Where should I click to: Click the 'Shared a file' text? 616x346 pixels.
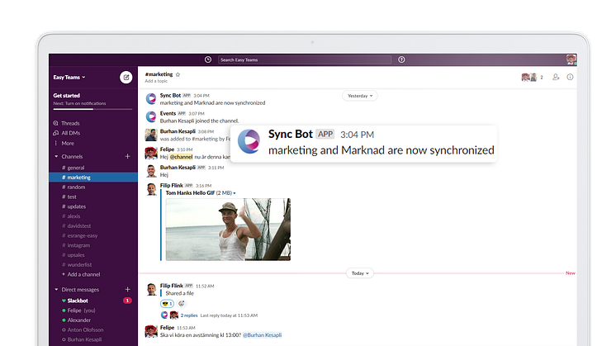pos(179,293)
